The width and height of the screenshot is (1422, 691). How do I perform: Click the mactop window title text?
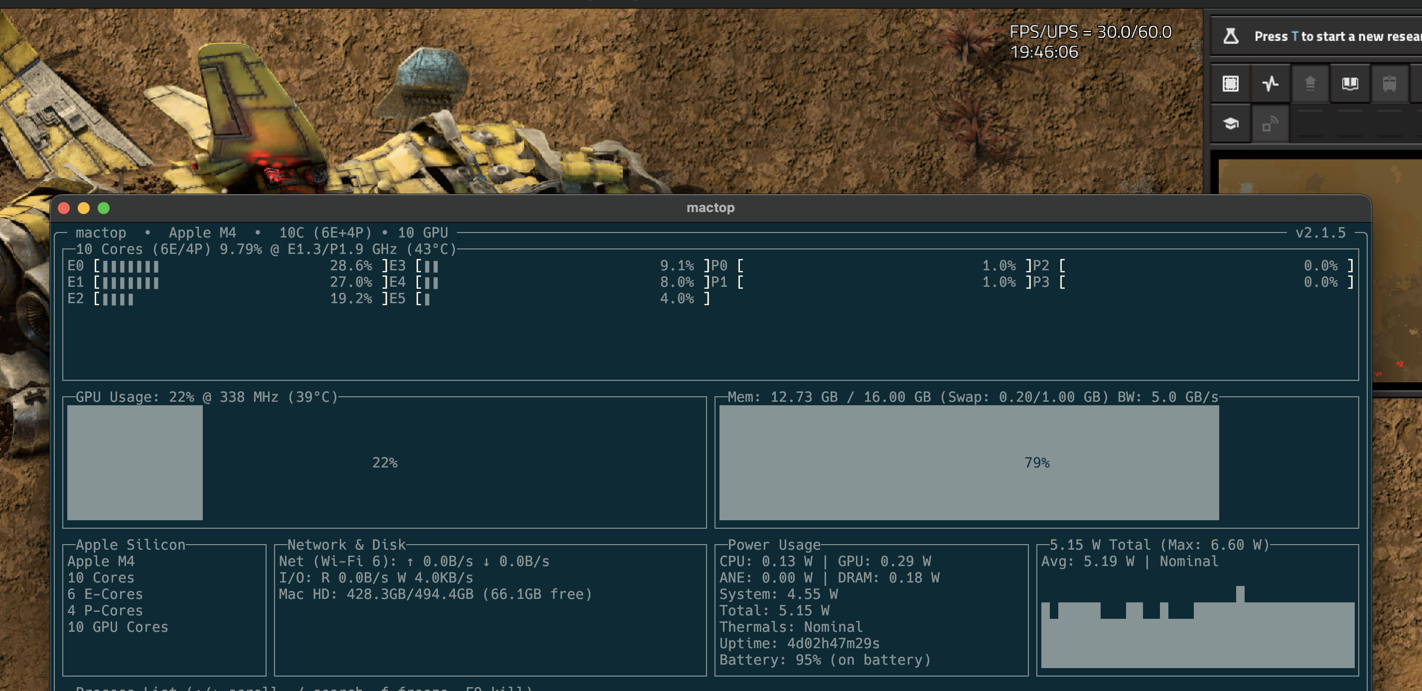point(711,208)
